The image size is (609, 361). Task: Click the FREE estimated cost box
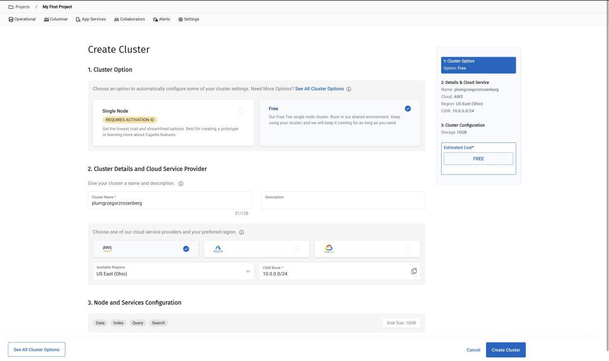(x=478, y=159)
